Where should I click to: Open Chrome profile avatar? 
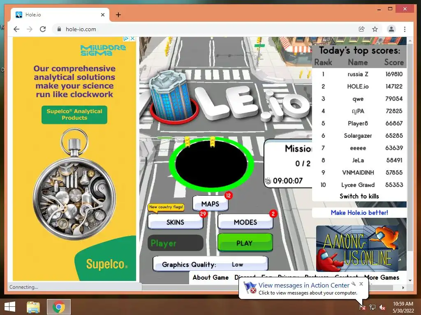(391, 29)
